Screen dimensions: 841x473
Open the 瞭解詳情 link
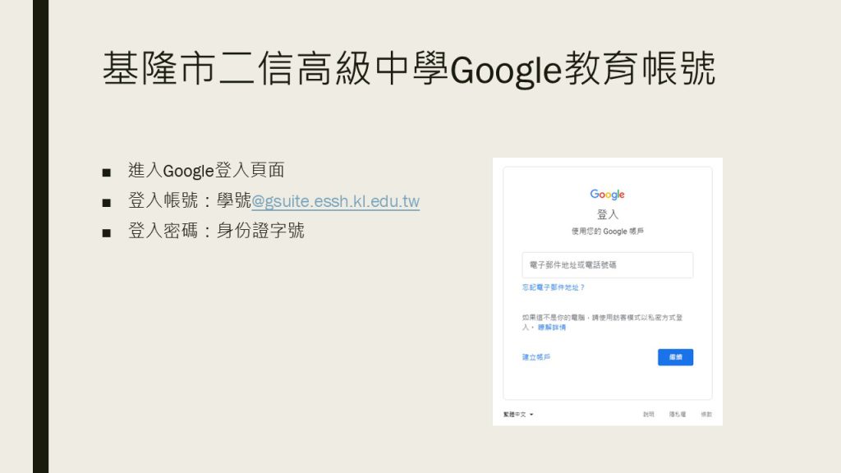(x=552, y=327)
